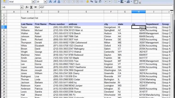Open the font name dropdown arrow

click(x=33, y=2)
